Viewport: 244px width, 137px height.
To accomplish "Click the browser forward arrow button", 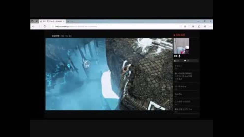I will pyautogui.click(x=39, y=27).
